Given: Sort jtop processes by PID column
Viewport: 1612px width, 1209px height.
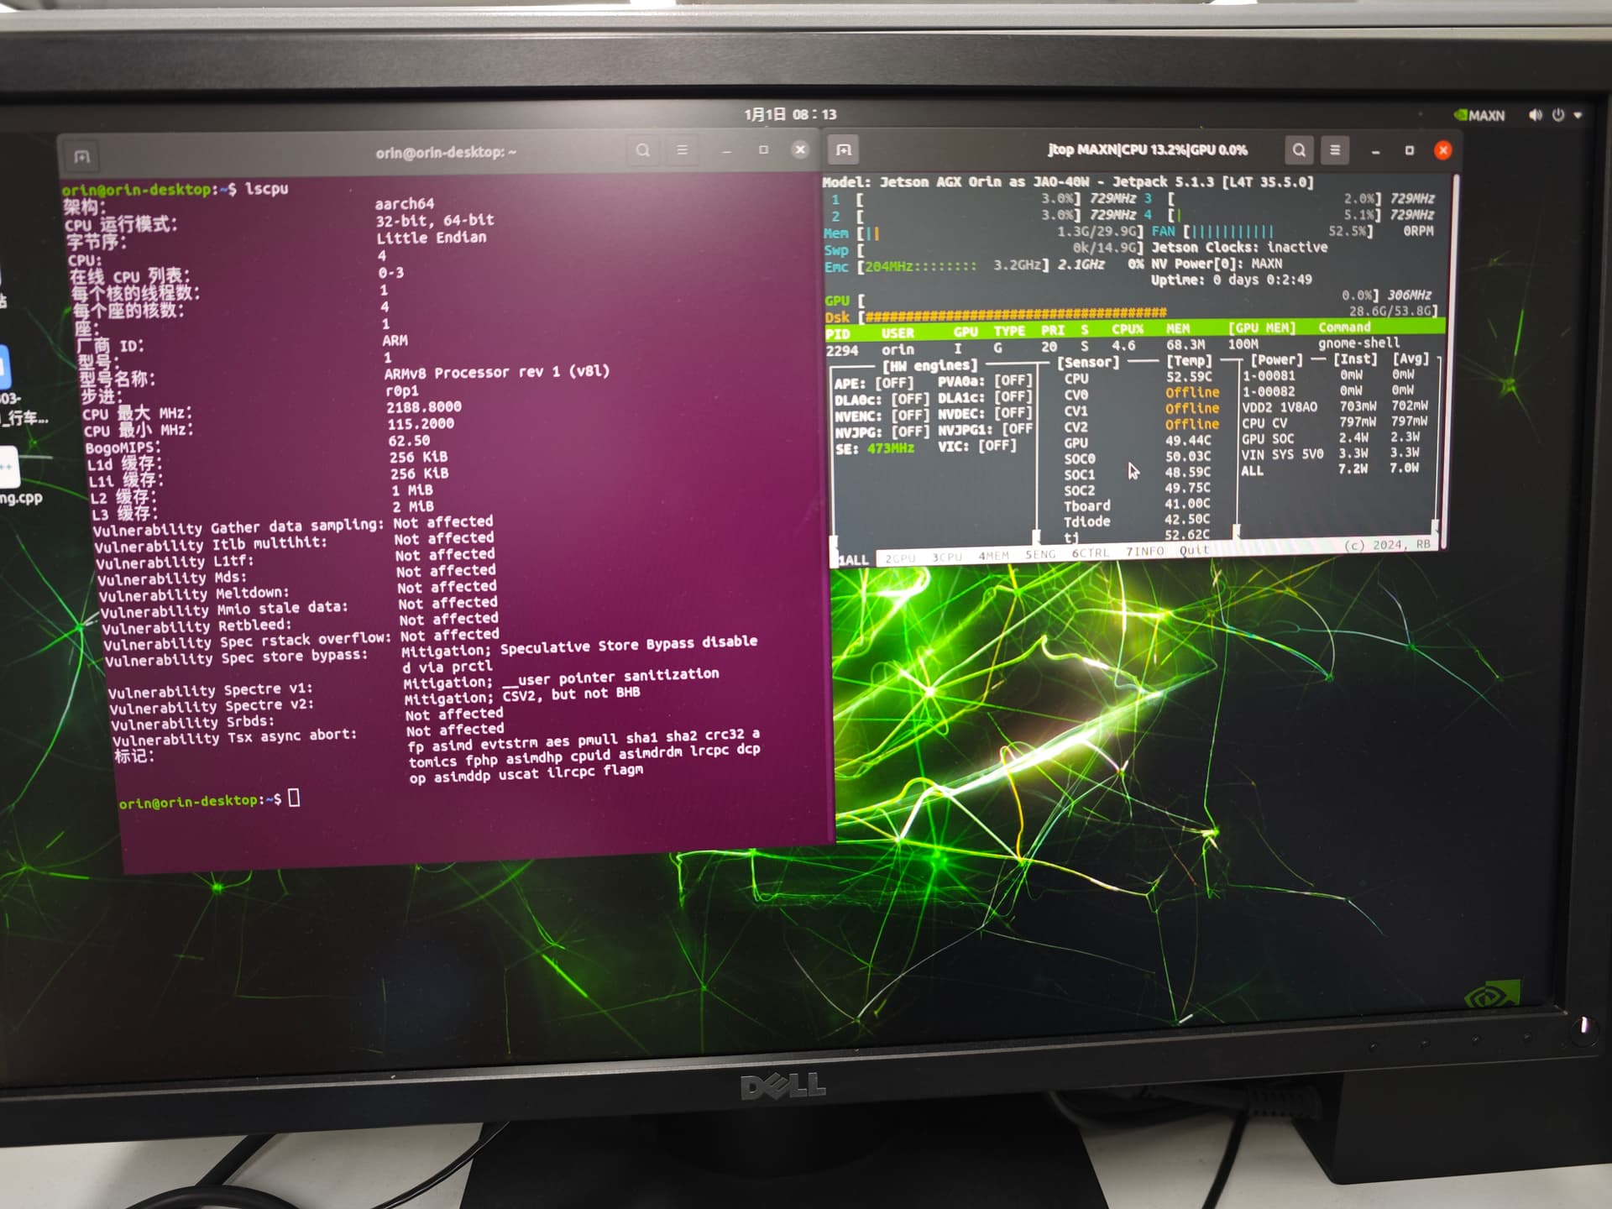Looking at the screenshot, I should (x=838, y=334).
